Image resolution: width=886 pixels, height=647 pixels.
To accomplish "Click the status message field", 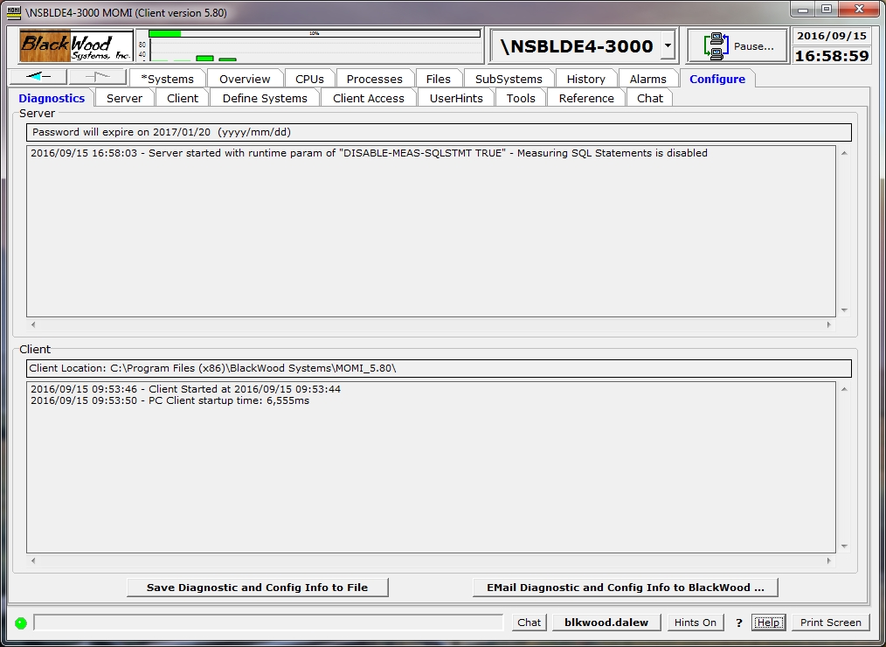I will coord(268,623).
